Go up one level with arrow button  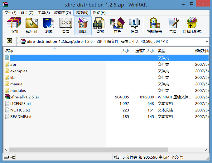[x=9, y=41]
